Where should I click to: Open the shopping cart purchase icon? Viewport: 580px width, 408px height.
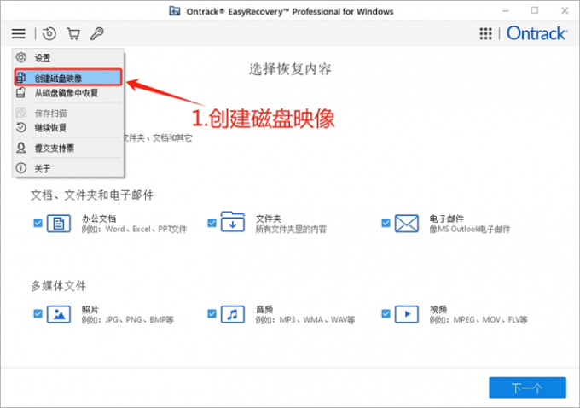click(73, 33)
